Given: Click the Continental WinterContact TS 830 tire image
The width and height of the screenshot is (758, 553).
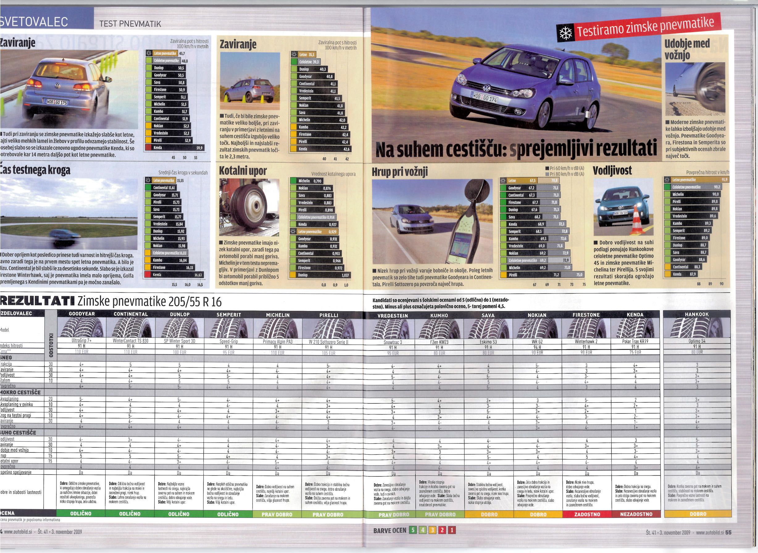Looking at the screenshot, I should pyautogui.click(x=131, y=327).
